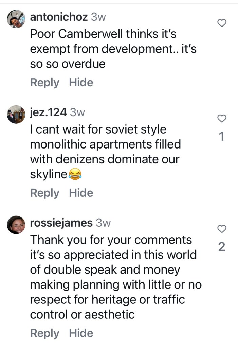Tap the heart on jez.124's comment
The image size is (238, 348).
[221, 119]
